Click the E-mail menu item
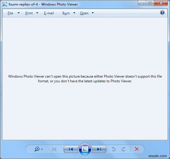Screen dimensions: 170x159 coord(49,13)
